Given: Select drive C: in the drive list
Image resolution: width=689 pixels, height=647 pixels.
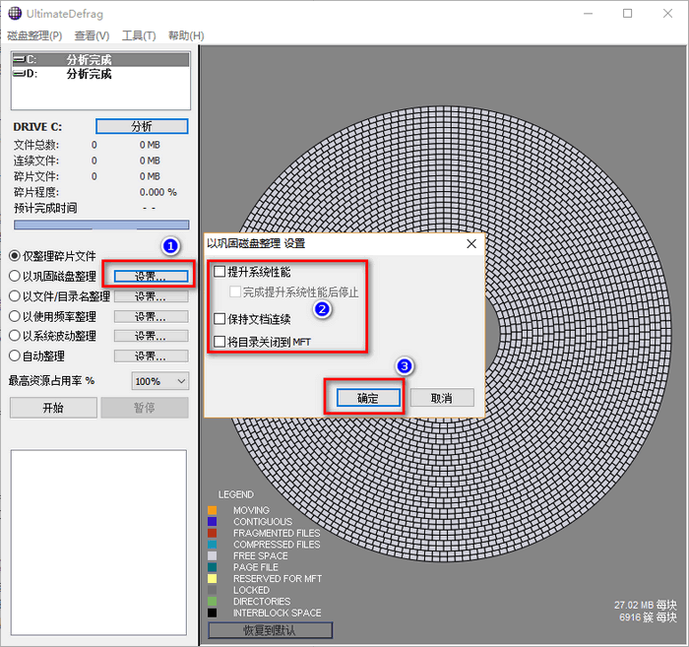Looking at the screenshot, I should (100, 59).
